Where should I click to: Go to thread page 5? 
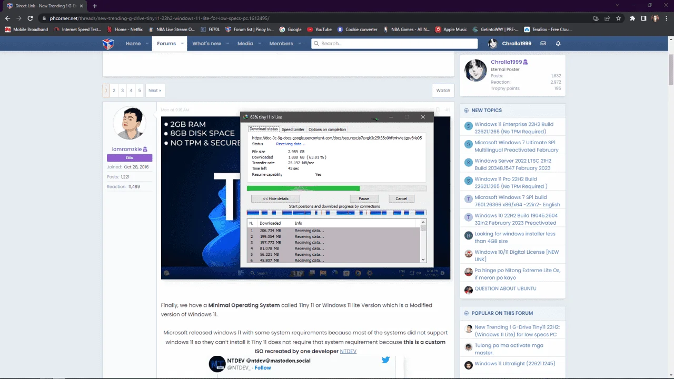click(140, 91)
